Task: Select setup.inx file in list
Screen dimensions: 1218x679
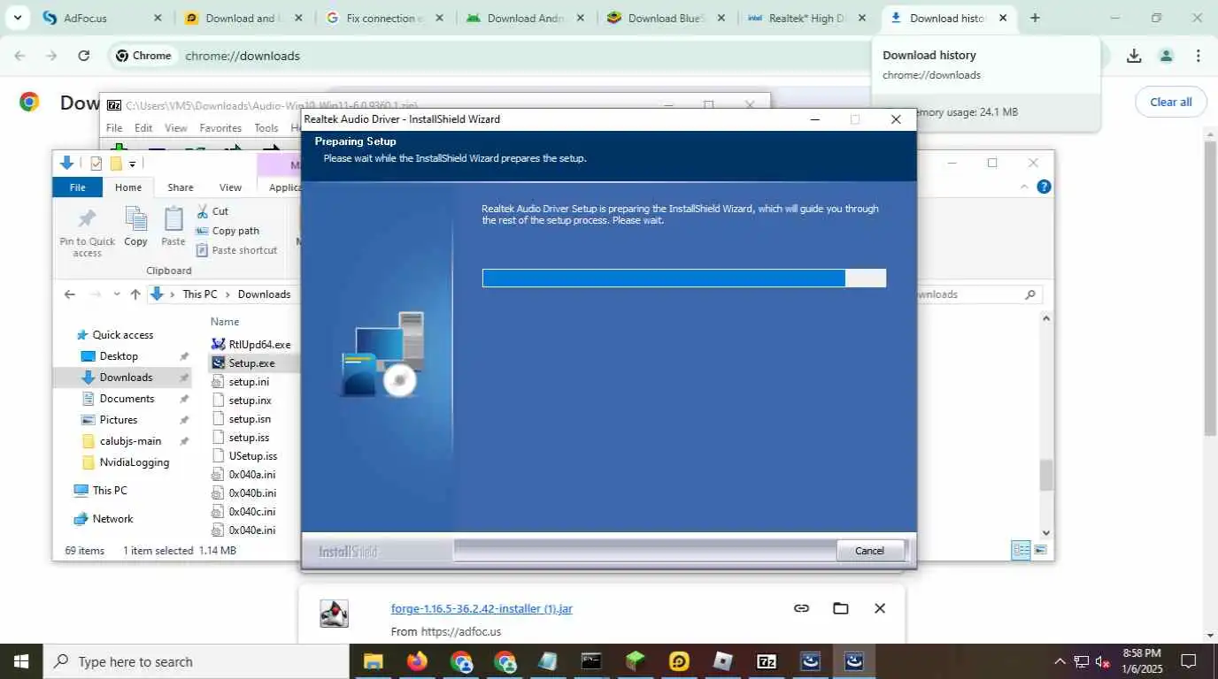Action: click(250, 401)
